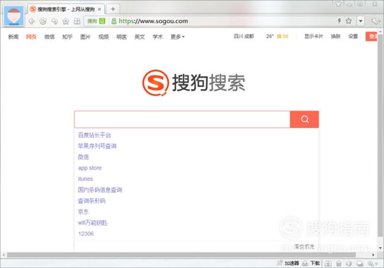Viewport: 384px width, 268px height.
Task: Click into the Sogou search input box
Action: point(182,119)
